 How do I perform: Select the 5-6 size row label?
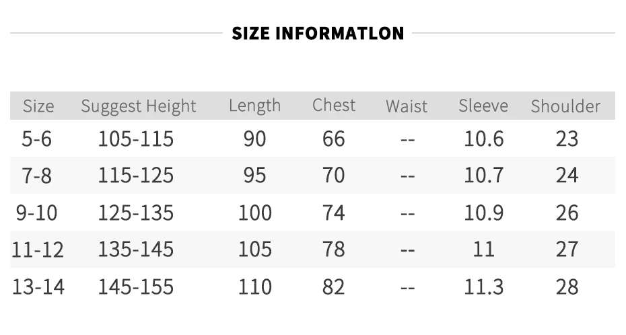pyautogui.click(x=37, y=139)
